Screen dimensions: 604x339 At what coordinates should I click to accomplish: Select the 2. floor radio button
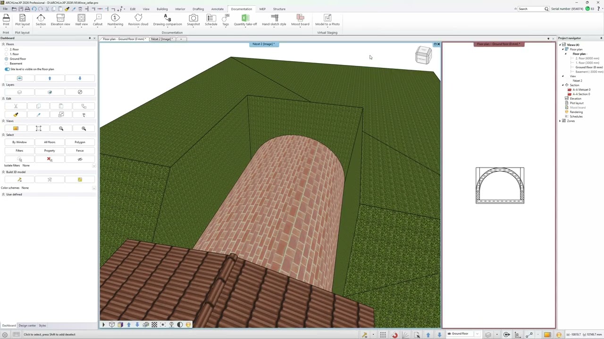[7, 49]
